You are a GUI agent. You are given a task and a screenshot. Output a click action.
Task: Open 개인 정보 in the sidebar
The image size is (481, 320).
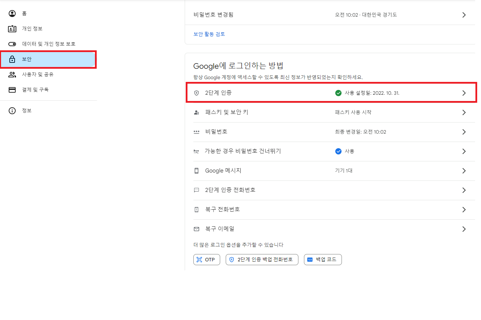[x=48, y=29]
